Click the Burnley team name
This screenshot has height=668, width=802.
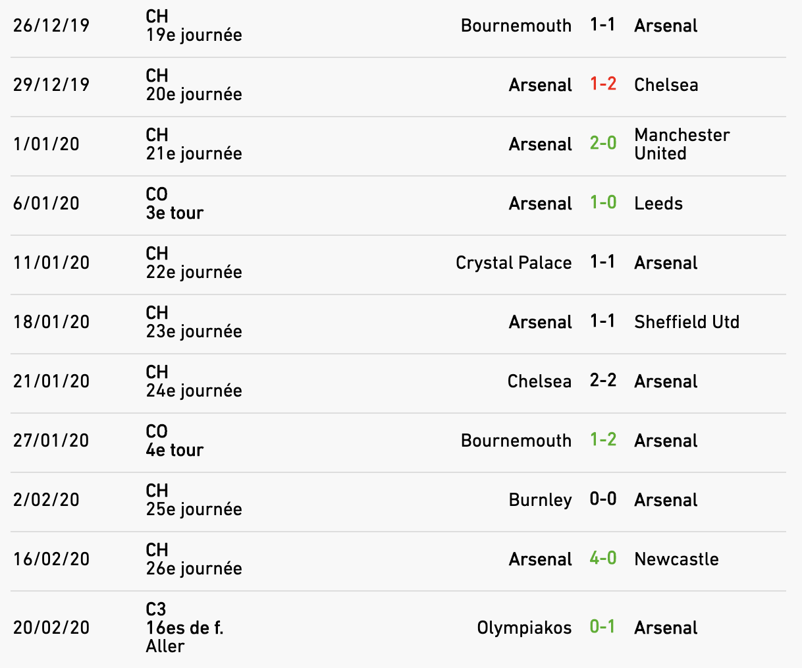pyautogui.click(x=540, y=500)
